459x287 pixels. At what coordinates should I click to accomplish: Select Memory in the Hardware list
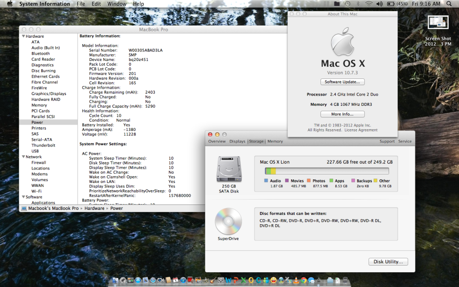tap(39, 105)
